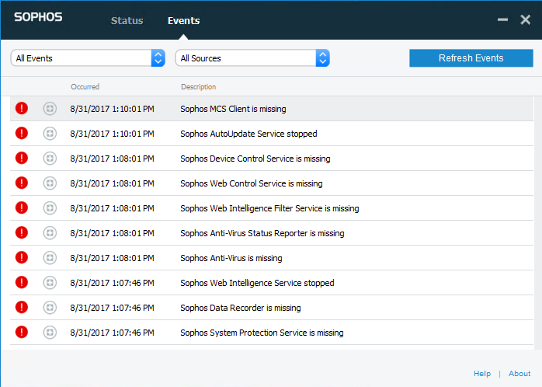Select 'Sophos Web Intelligence Filter Service is missing' text
This screenshot has width=542, height=387.
269,208
